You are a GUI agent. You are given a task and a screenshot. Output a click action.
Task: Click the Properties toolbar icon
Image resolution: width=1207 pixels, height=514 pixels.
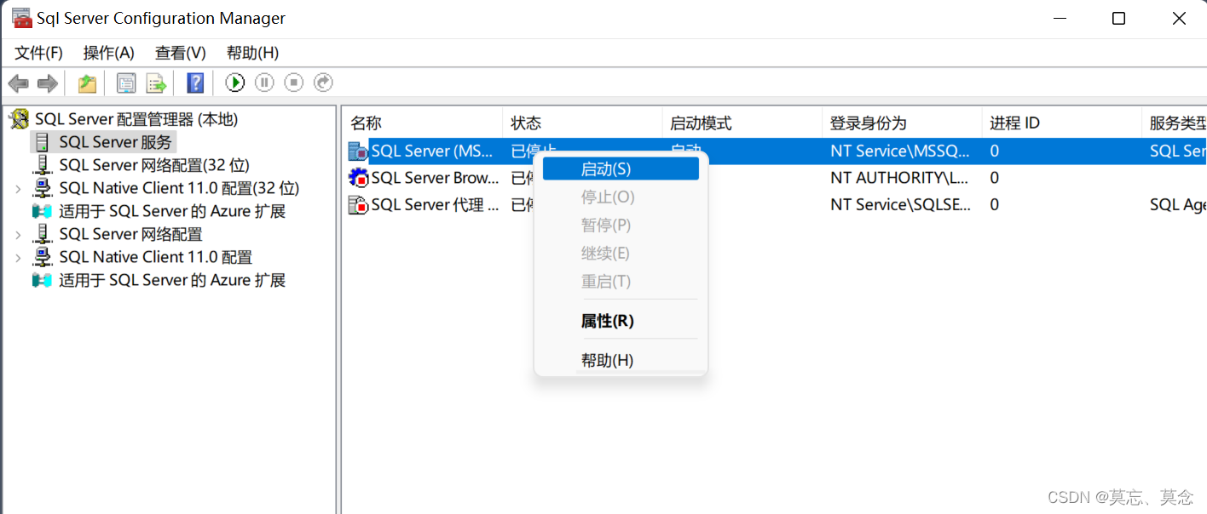(126, 83)
